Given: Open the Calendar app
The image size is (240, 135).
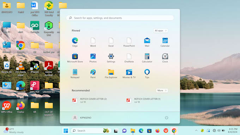Looking at the screenshot, I should point(165,42).
